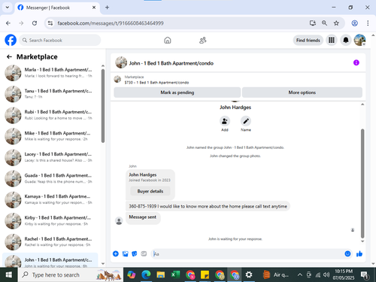Open the Facebook logo home link
This screenshot has width=376, height=282.
pyautogui.click(x=11, y=40)
